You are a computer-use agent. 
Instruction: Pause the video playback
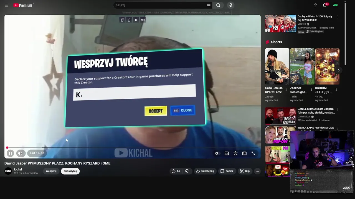(10, 153)
